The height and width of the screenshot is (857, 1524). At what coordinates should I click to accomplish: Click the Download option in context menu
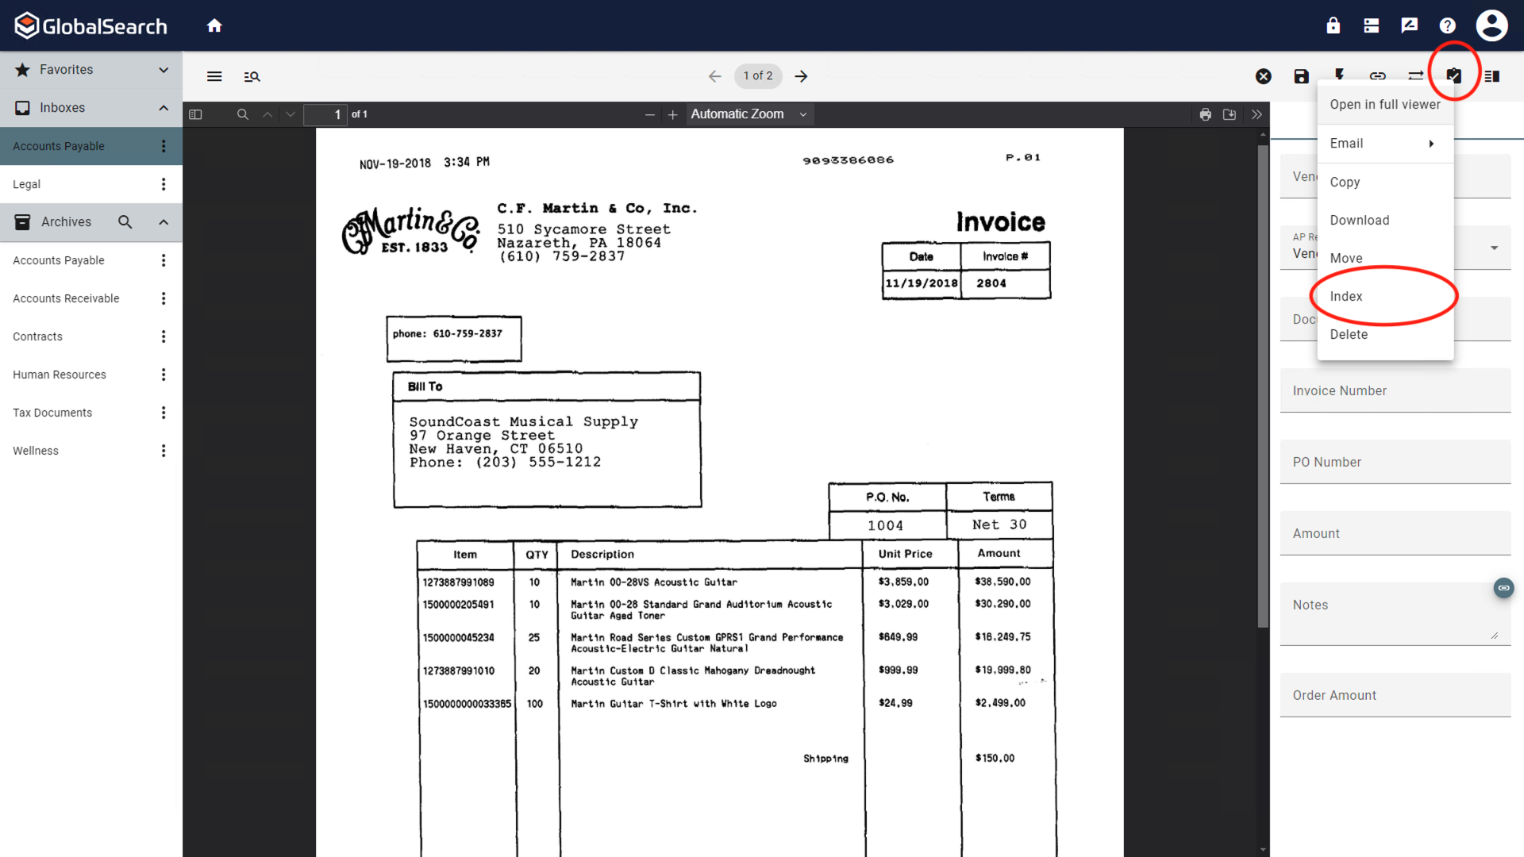(x=1360, y=220)
